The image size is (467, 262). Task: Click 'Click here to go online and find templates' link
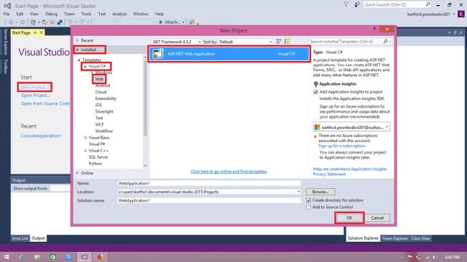click(x=228, y=172)
